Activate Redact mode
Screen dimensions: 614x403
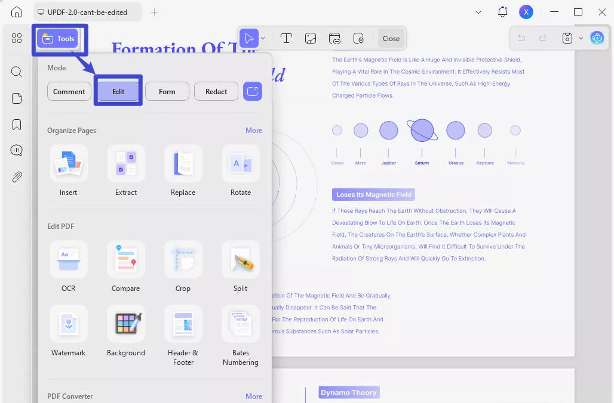[x=216, y=91]
